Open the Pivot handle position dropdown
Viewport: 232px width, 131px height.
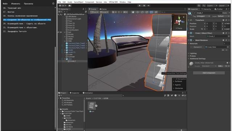coord(94,12)
